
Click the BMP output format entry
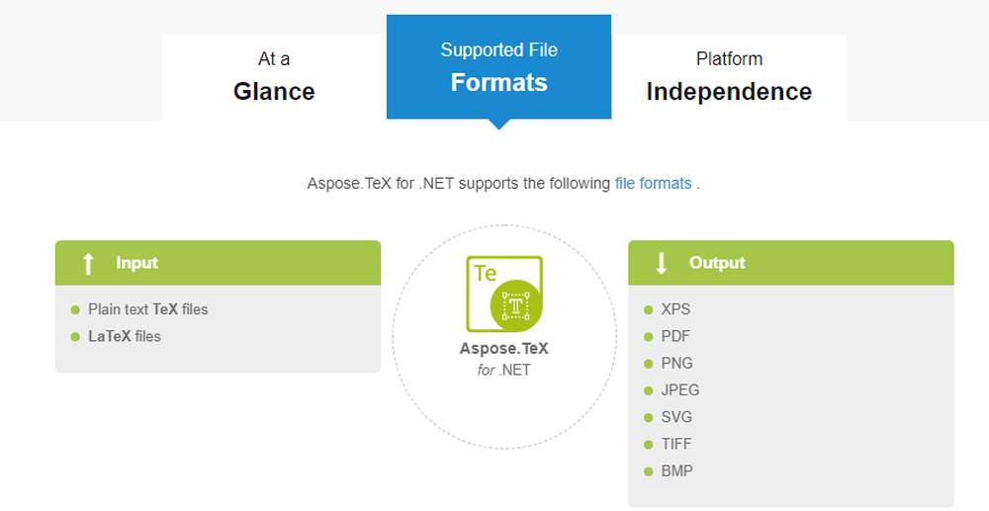(x=676, y=471)
